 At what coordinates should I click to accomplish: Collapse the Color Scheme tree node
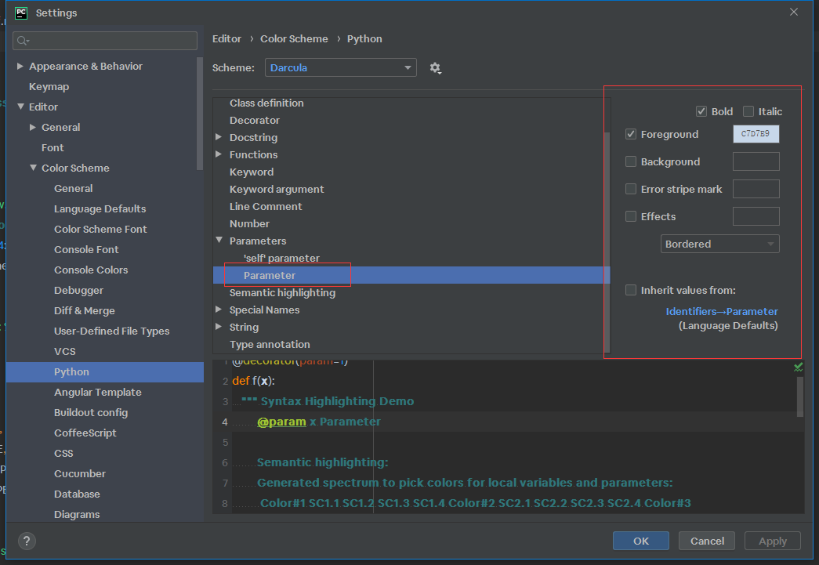click(x=33, y=168)
